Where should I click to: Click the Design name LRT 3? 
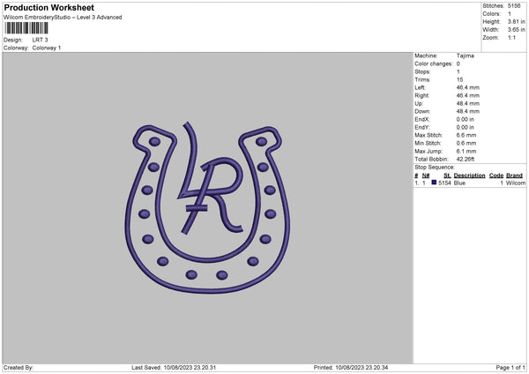point(41,40)
